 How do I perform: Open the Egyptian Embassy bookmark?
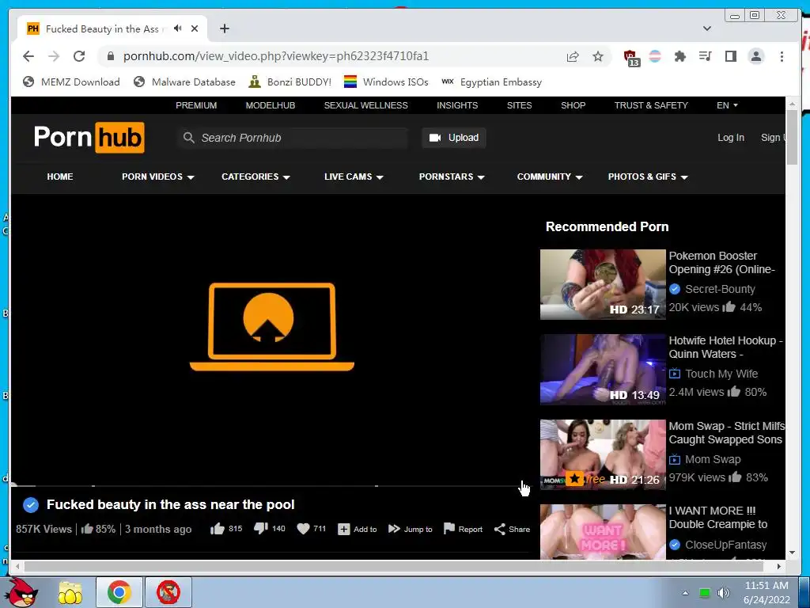491,82
